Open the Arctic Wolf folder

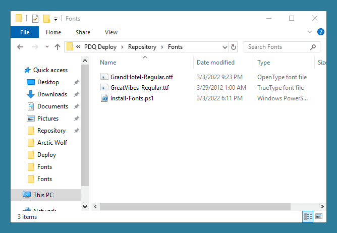pyautogui.click(x=52, y=143)
